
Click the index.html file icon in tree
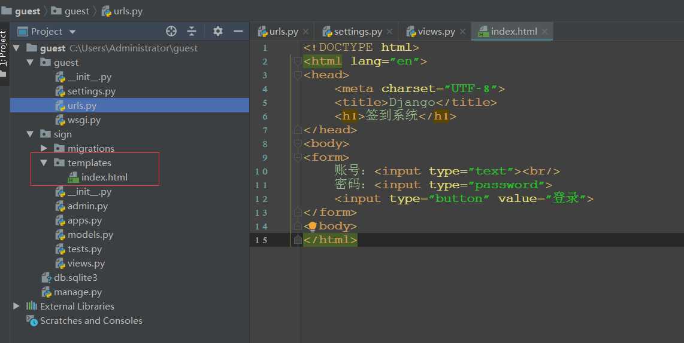point(73,177)
